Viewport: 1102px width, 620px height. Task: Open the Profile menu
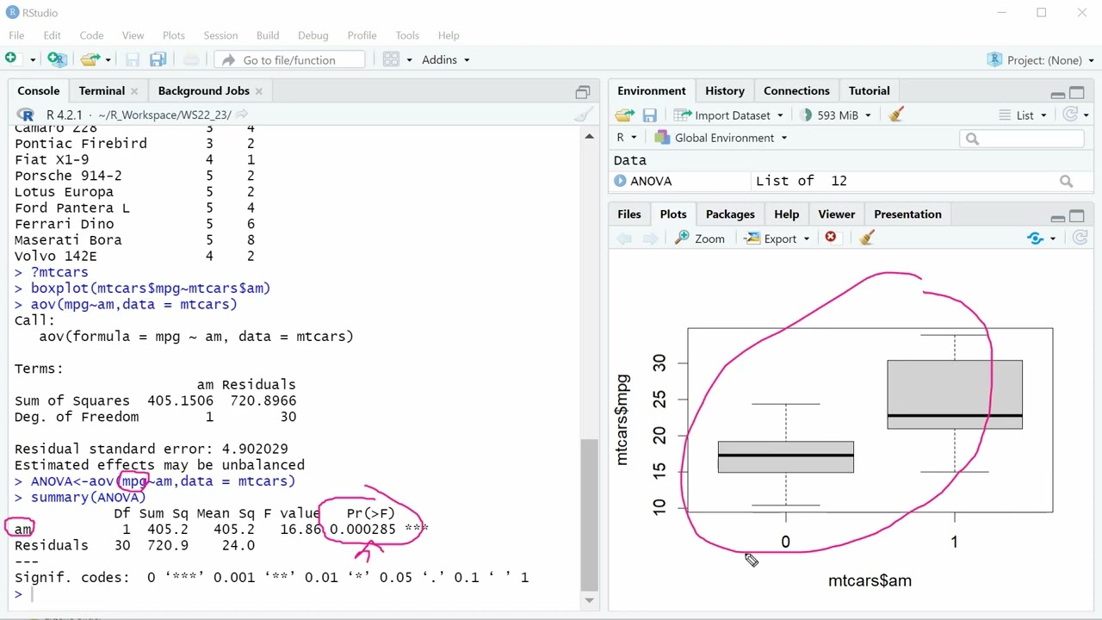(x=362, y=35)
